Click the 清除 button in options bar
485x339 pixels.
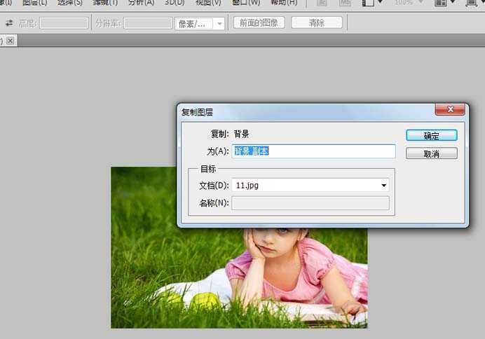[x=317, y=23]
